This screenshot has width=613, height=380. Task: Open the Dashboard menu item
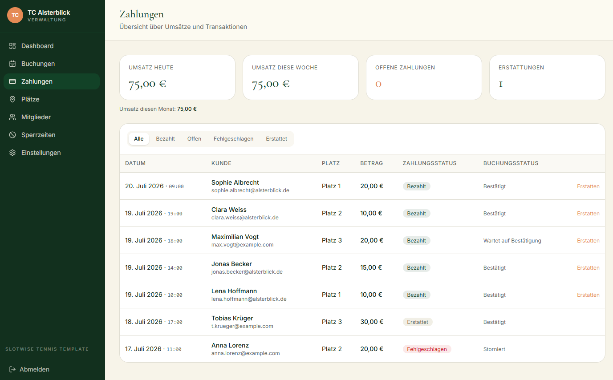(x=52, y=46)
